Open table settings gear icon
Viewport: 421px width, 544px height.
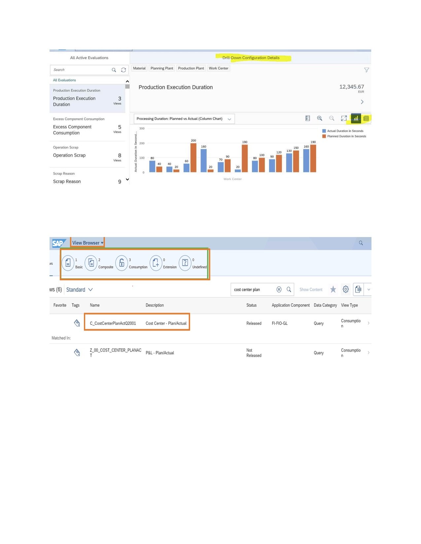click(x=346, y=289)
